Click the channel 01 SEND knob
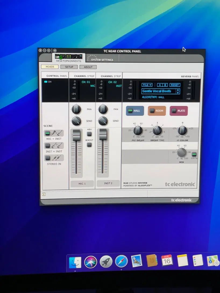The image size is (220, 293). coord(76,121)
